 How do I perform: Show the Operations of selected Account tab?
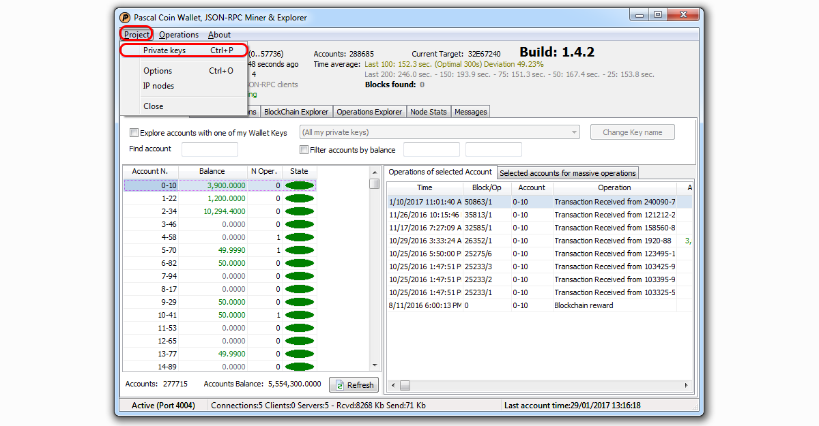[x=440, y=172]
